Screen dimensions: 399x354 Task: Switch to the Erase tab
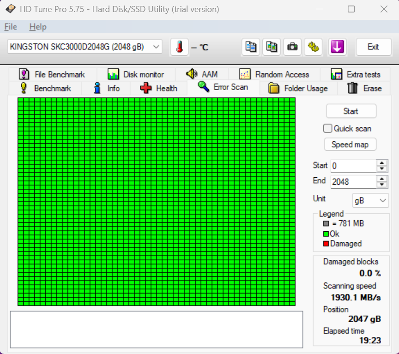364,88
